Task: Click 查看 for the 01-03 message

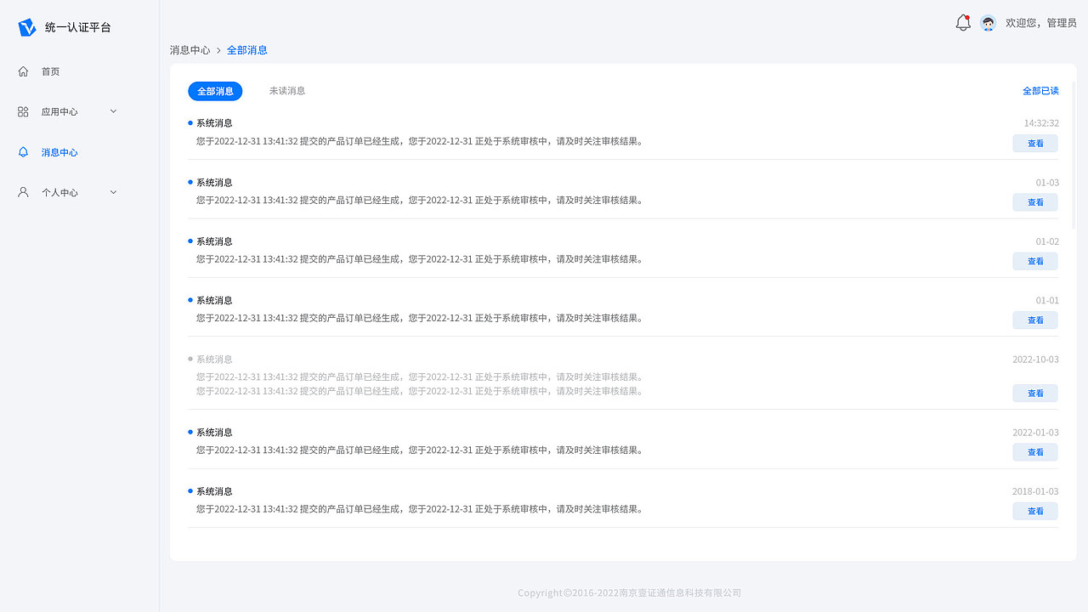Action: 1035,202
